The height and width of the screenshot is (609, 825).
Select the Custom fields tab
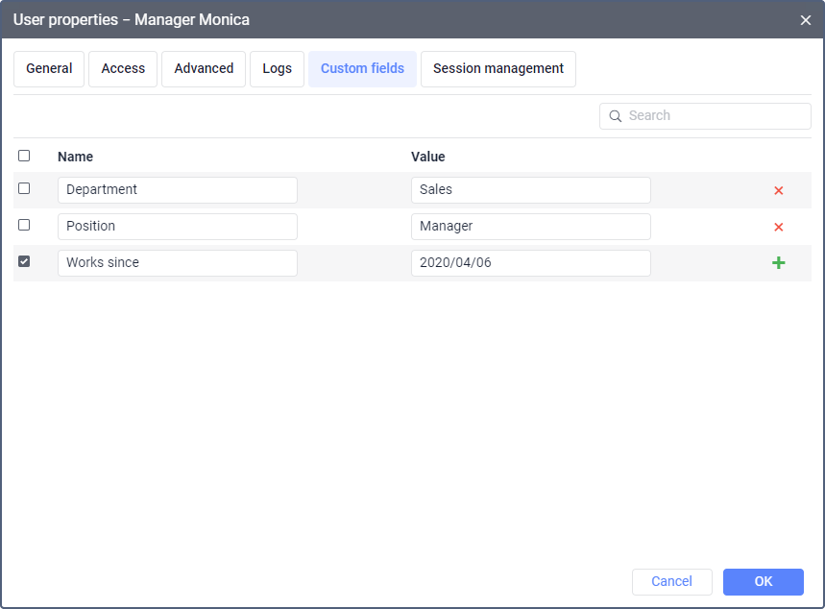click(x=362, y=69)
